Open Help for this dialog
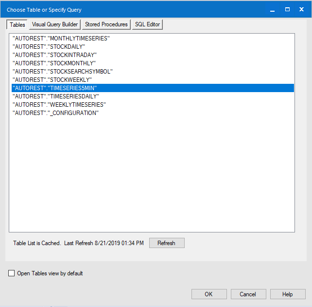Screen dimensions: 312x307 (x=287, y=294)
